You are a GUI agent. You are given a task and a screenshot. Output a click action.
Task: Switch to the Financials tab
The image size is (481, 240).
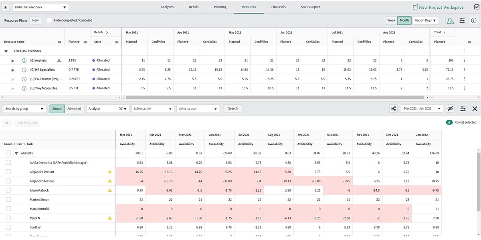pos(278,7)
